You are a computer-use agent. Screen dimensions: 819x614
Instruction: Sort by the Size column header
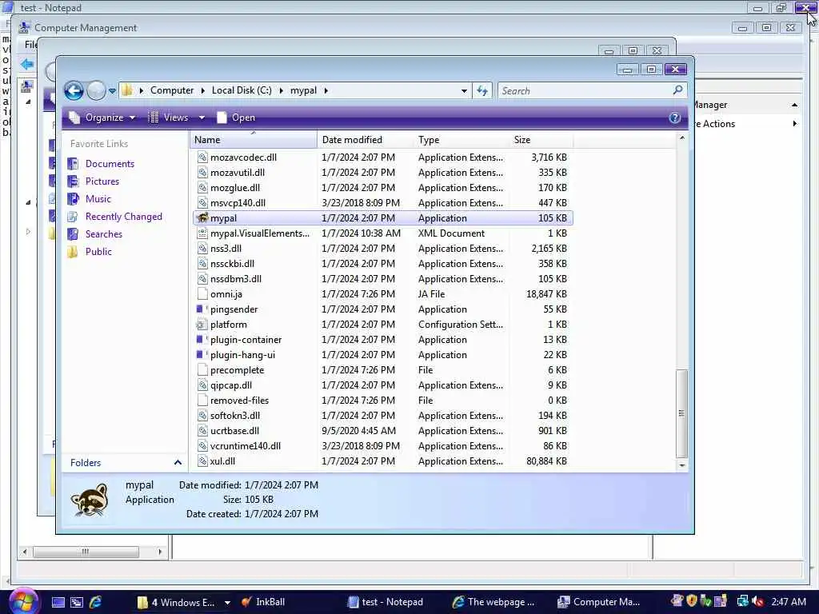pyautogui.click(x=541, y=140)
